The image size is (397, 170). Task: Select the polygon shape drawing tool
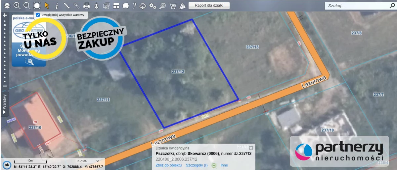125,5
